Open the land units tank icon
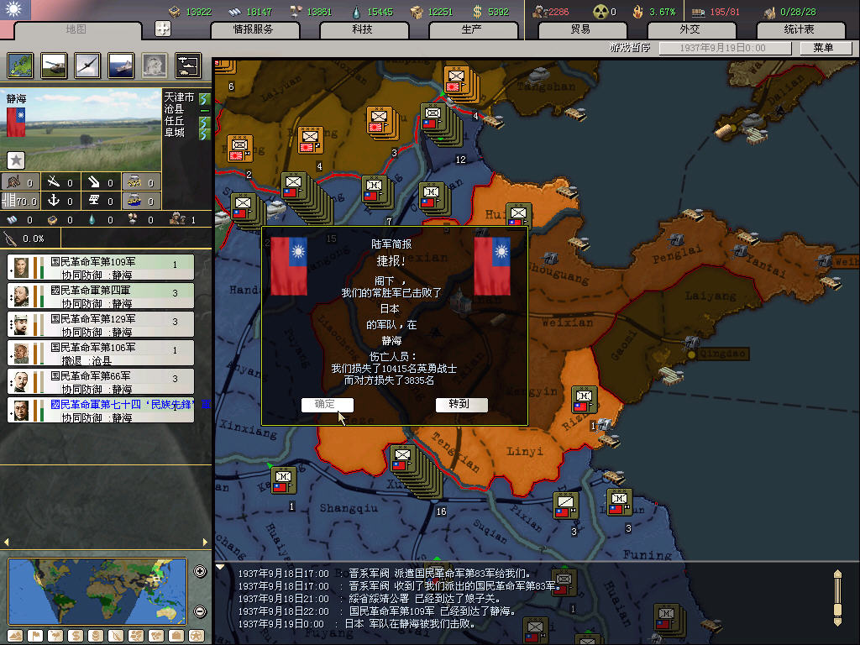The height and width of the screenshot is (645, 860). pyautogui.click(x=54, y=66)
